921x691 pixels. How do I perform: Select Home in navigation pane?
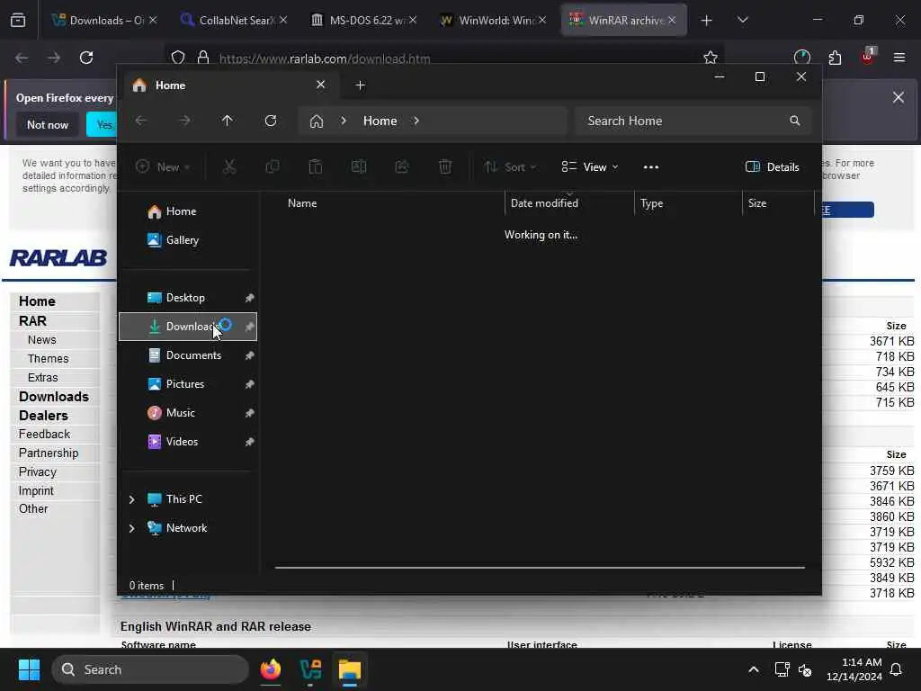pos(188,211)
